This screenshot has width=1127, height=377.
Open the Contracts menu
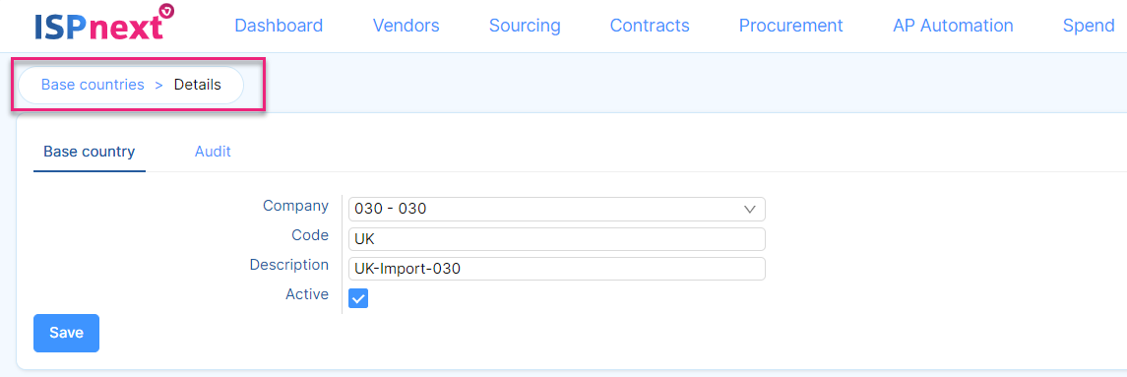click(x=650, y=26)
